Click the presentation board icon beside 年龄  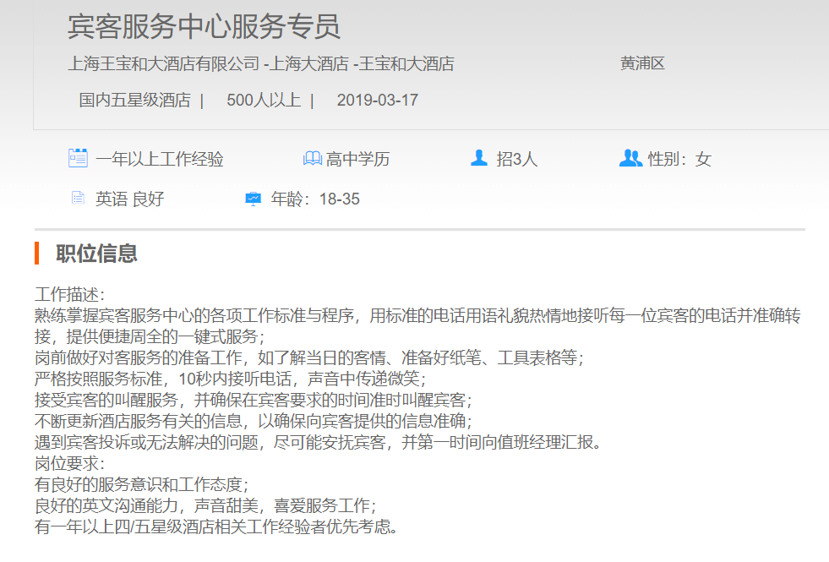pos(253,199)
